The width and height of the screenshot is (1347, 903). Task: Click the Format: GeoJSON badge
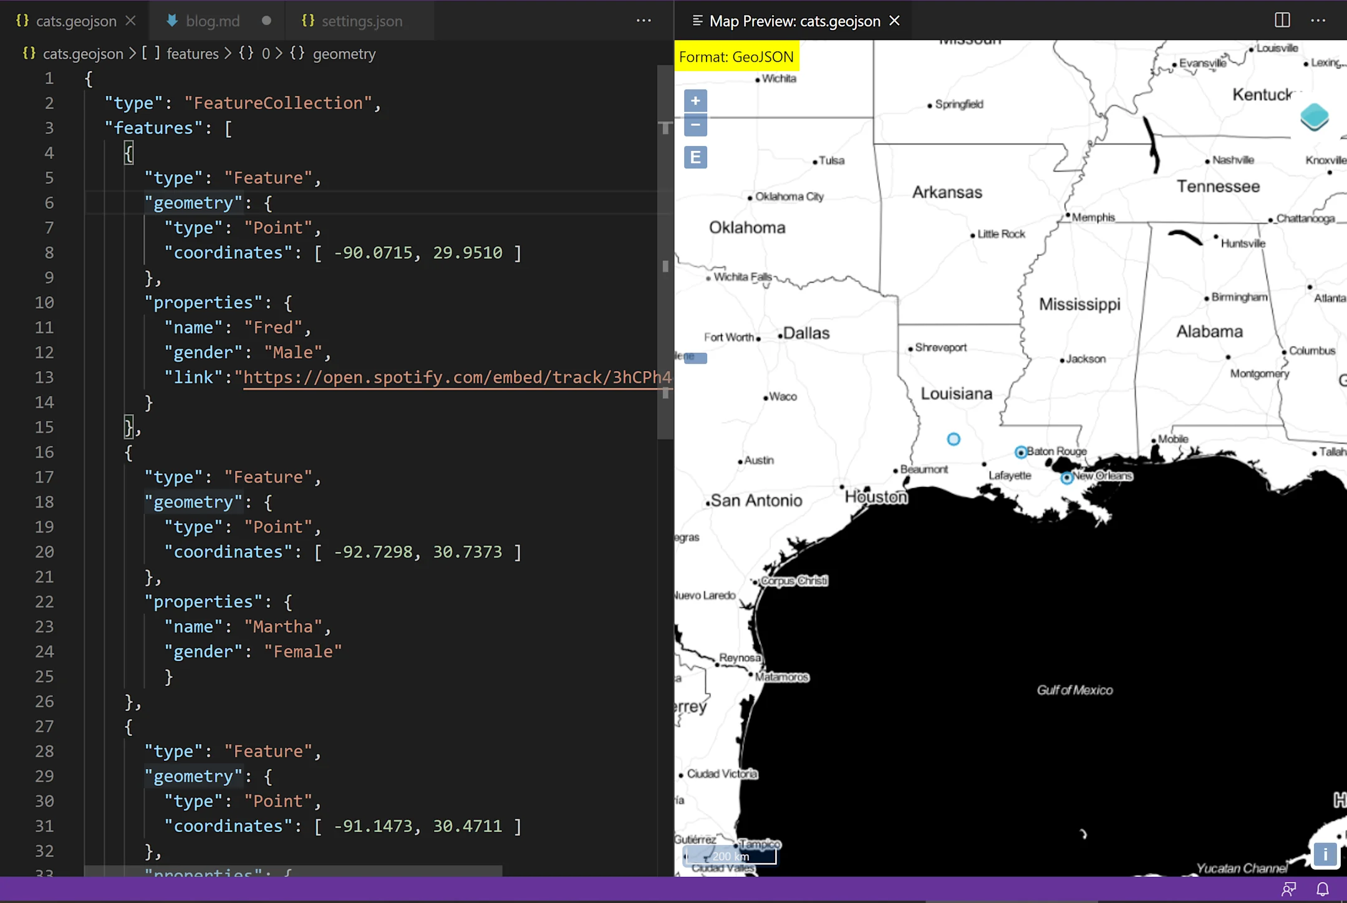736,56
